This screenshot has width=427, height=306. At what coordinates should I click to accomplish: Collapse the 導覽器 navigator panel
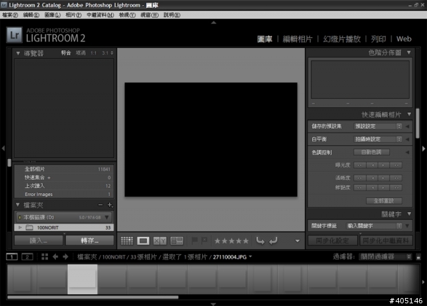pyautogui.click(x=18, y=53)
